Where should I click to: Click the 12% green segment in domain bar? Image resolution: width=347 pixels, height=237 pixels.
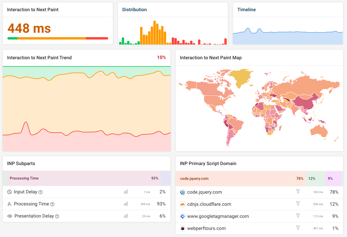(315, 179)
